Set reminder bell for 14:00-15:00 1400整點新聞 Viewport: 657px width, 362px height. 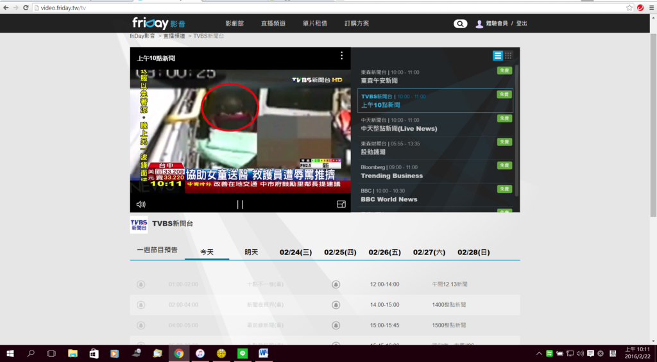[336, 305]
